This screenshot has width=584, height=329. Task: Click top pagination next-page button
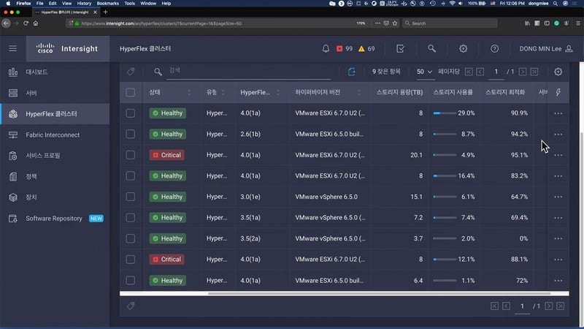pos(523,72)
